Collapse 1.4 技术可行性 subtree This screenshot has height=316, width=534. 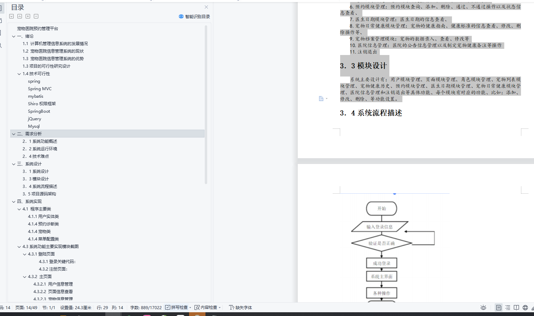click(x=19, y=74)
